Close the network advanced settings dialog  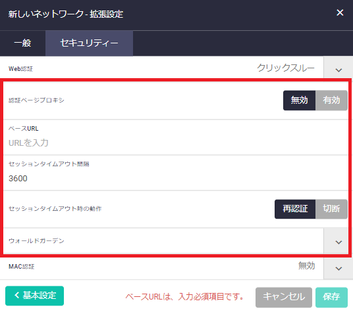pos(340,12)
